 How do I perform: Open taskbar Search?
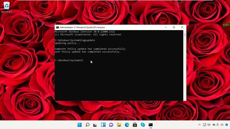click(87, 125)
